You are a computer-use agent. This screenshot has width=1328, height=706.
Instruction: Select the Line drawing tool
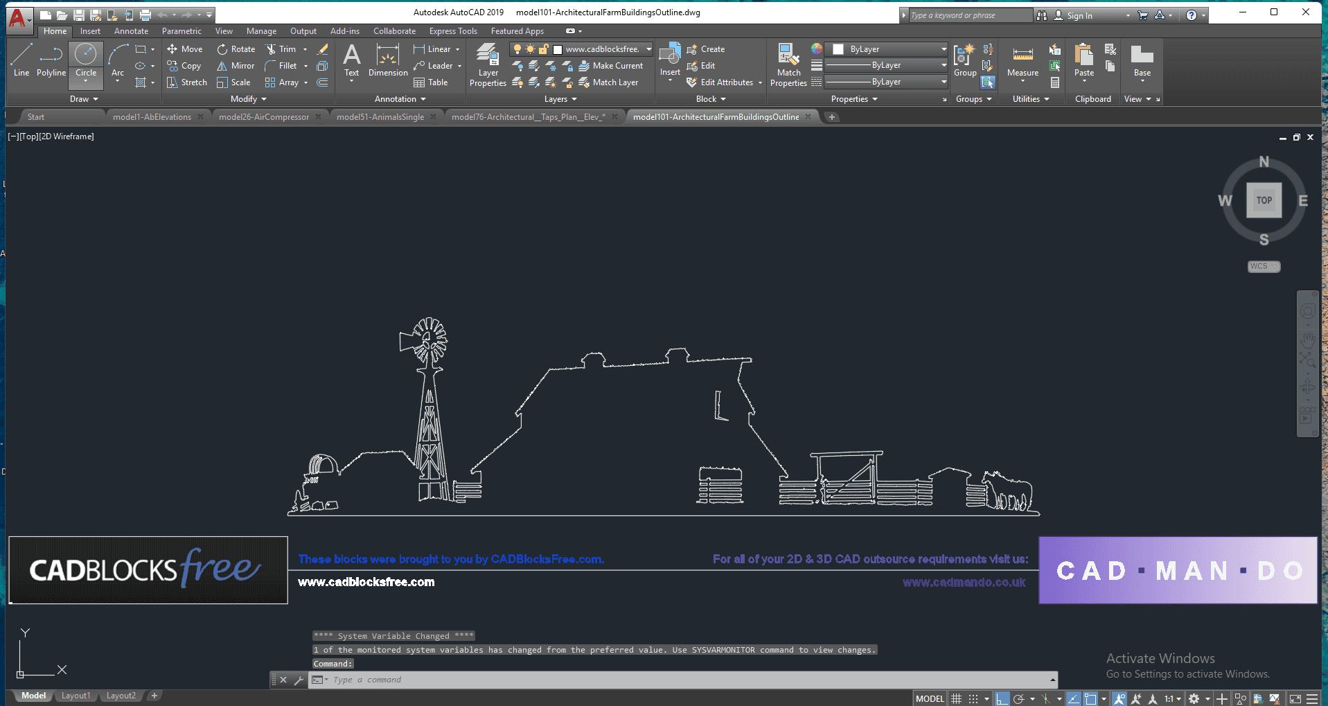21,60
